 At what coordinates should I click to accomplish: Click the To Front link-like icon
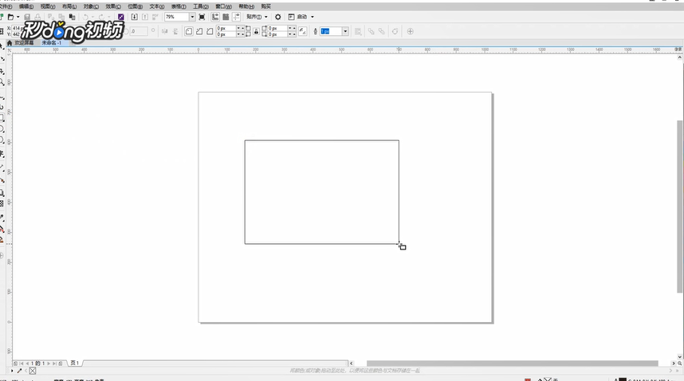[371, 31]
